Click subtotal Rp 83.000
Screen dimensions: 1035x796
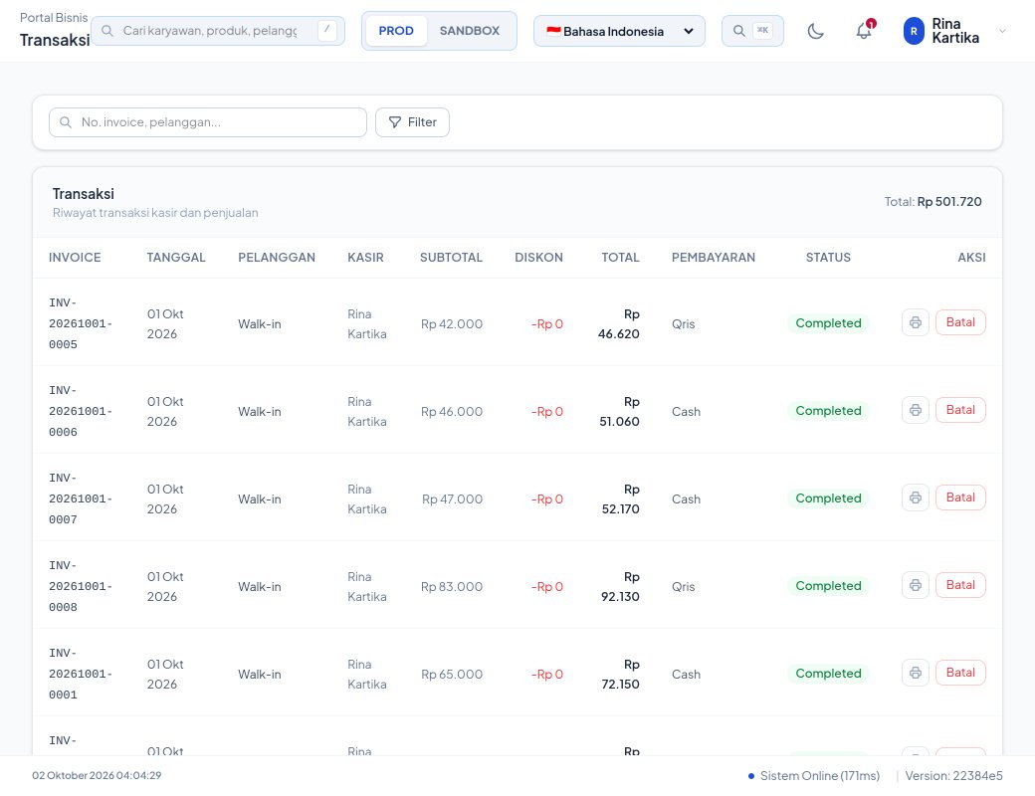pos(452,587)
